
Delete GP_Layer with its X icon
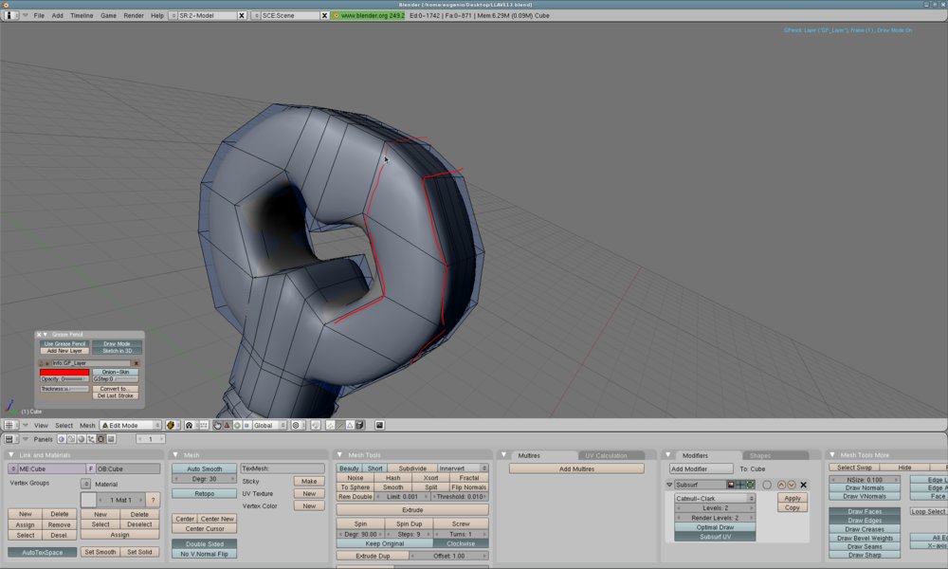[137, 363]
